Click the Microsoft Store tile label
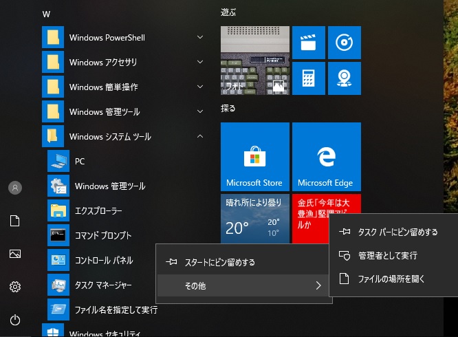Viewport: 458px width, 337px height. pyautogui.click(x=254, y=183)
